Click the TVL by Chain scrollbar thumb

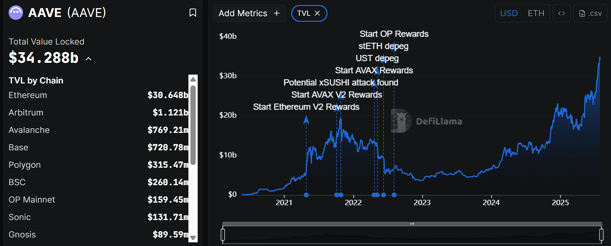193,125
